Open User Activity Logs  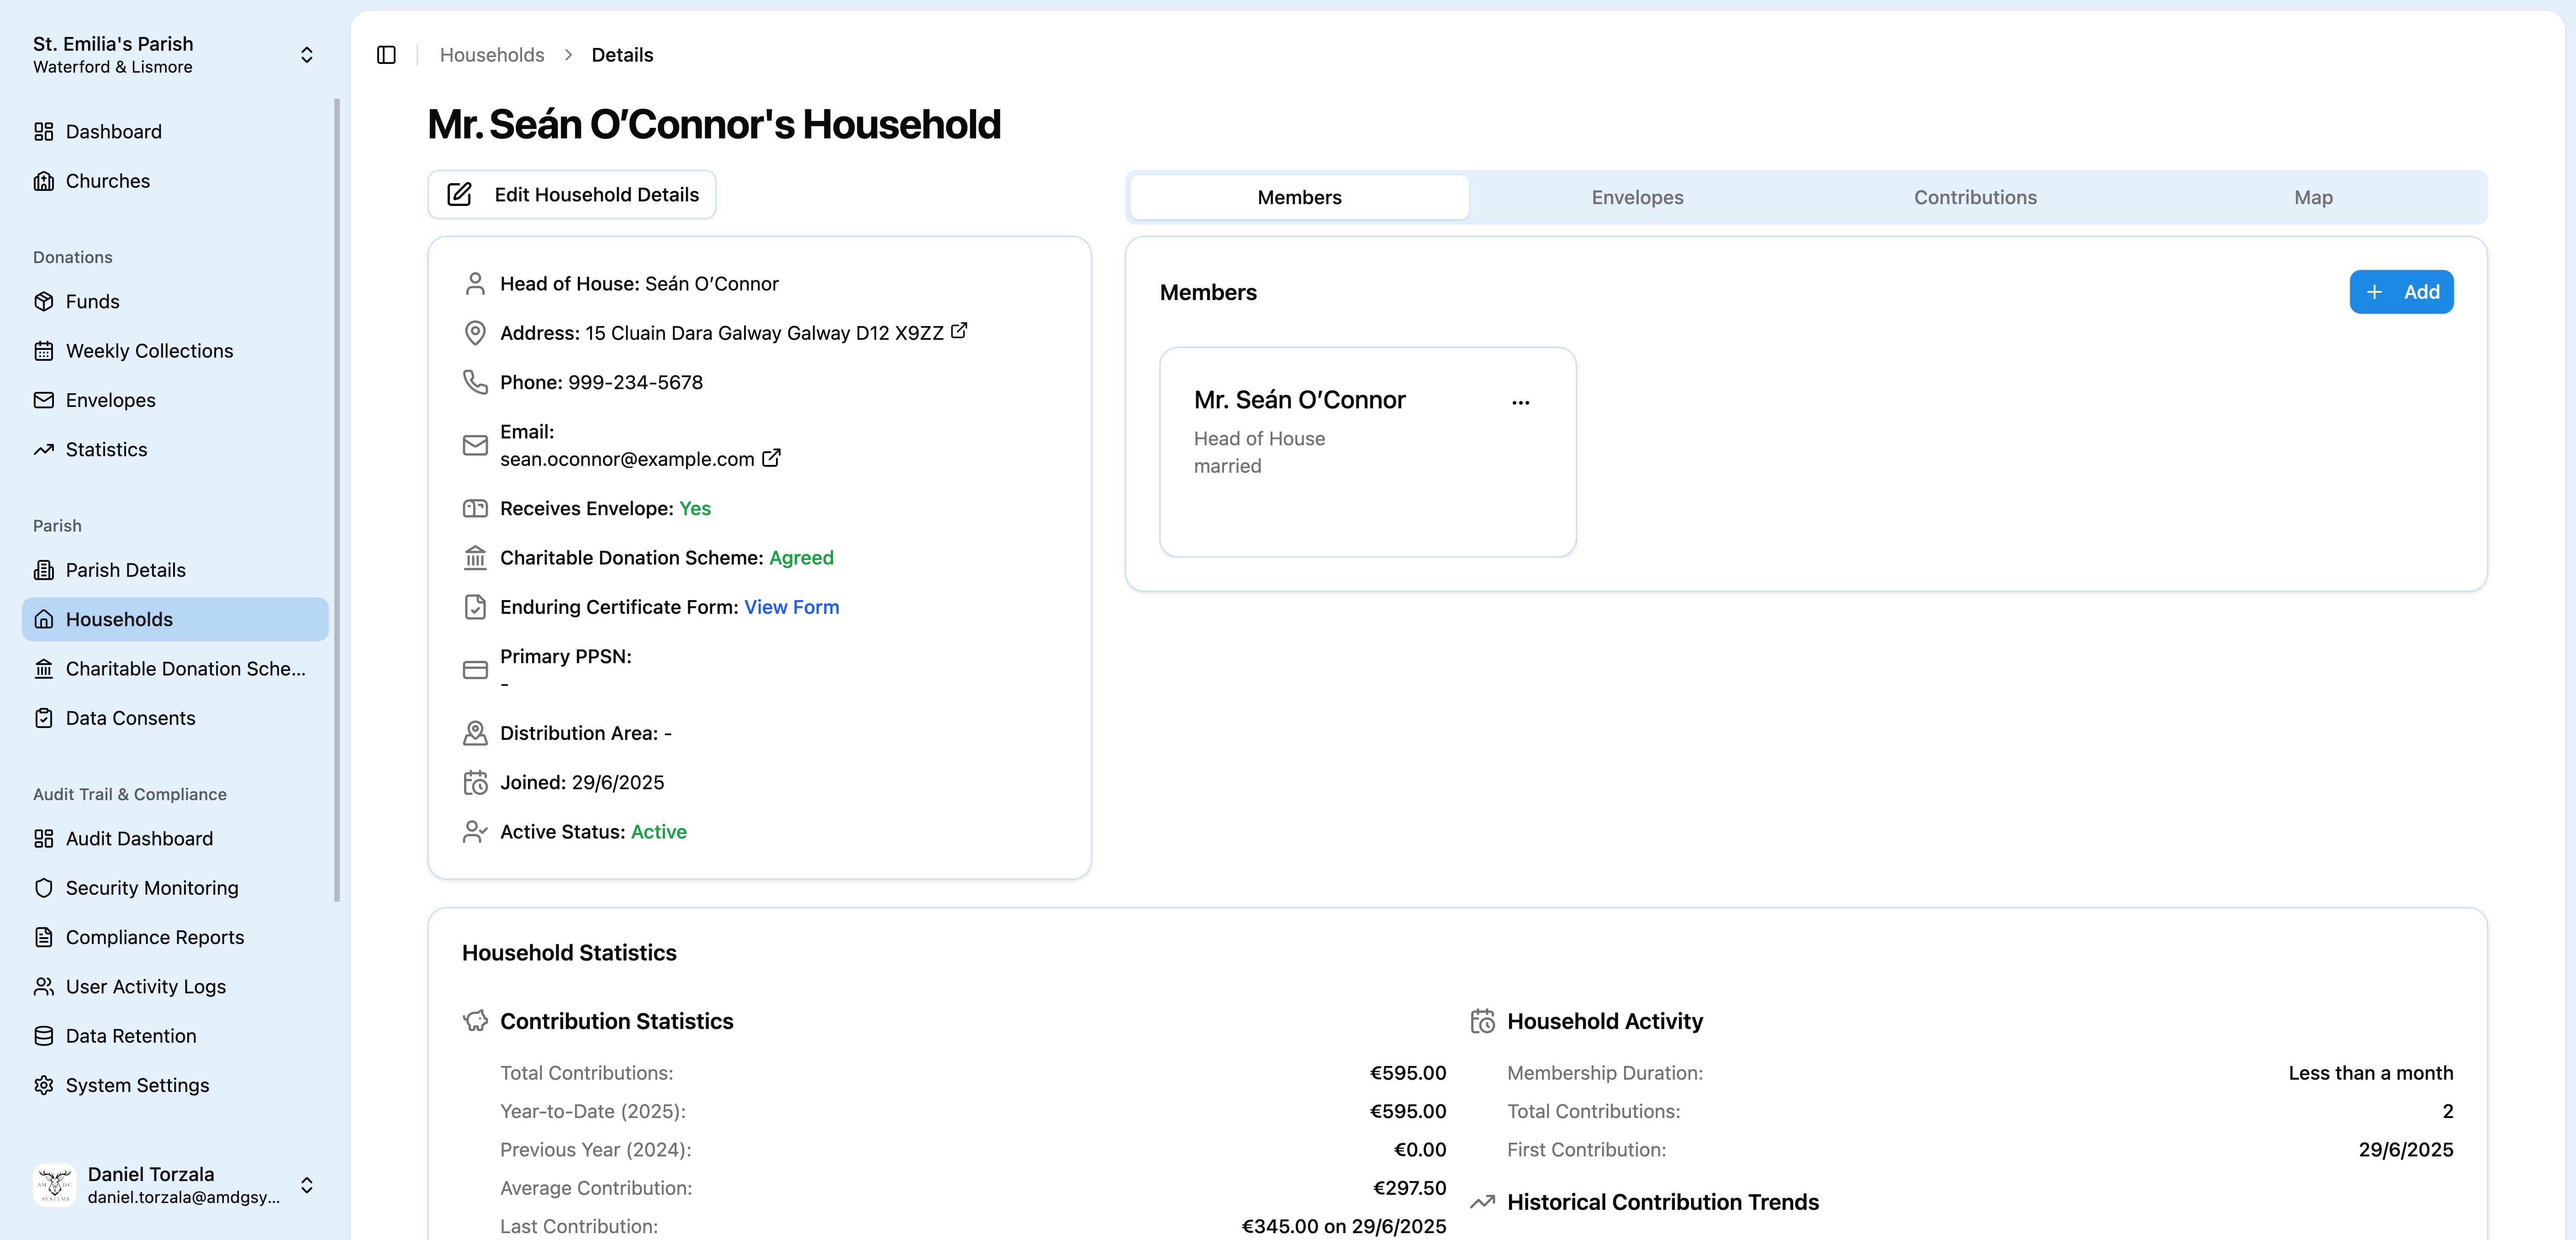coord(145,986)
